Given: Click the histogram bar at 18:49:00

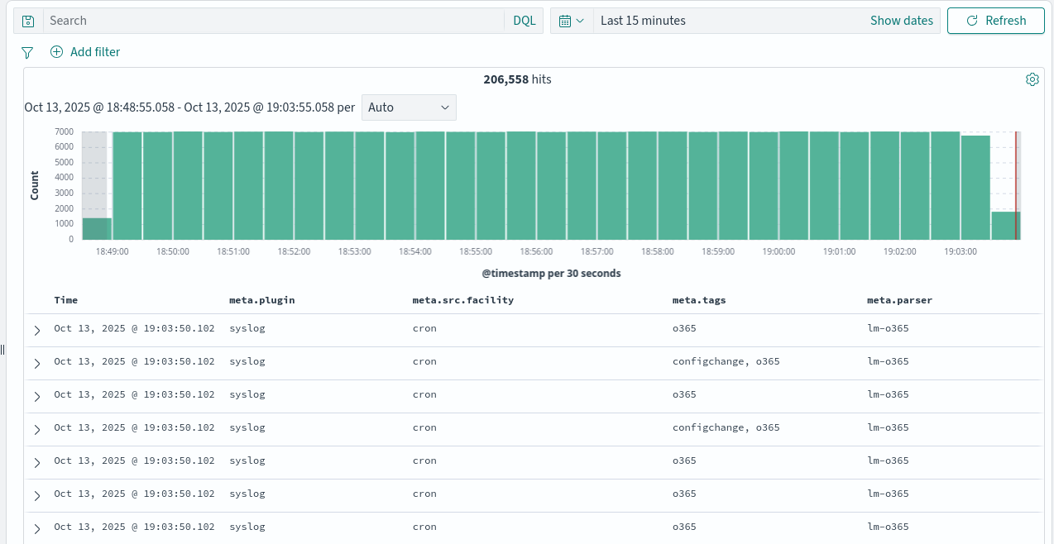Looking at the screenshot, I should (x=127, y=186).
